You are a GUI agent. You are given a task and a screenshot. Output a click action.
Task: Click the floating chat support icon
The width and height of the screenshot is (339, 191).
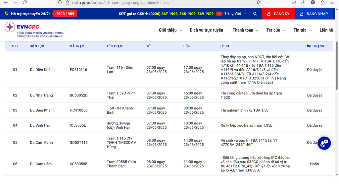324,143
